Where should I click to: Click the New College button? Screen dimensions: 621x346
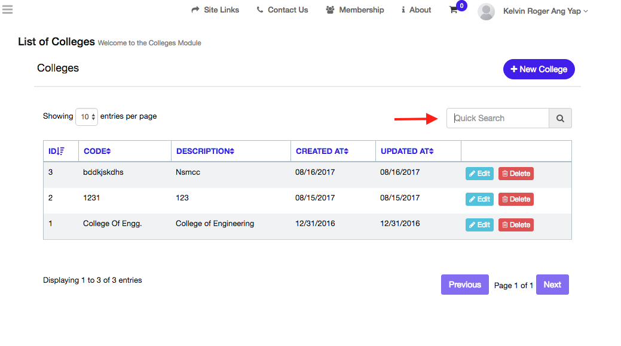[x=539, y=69]
